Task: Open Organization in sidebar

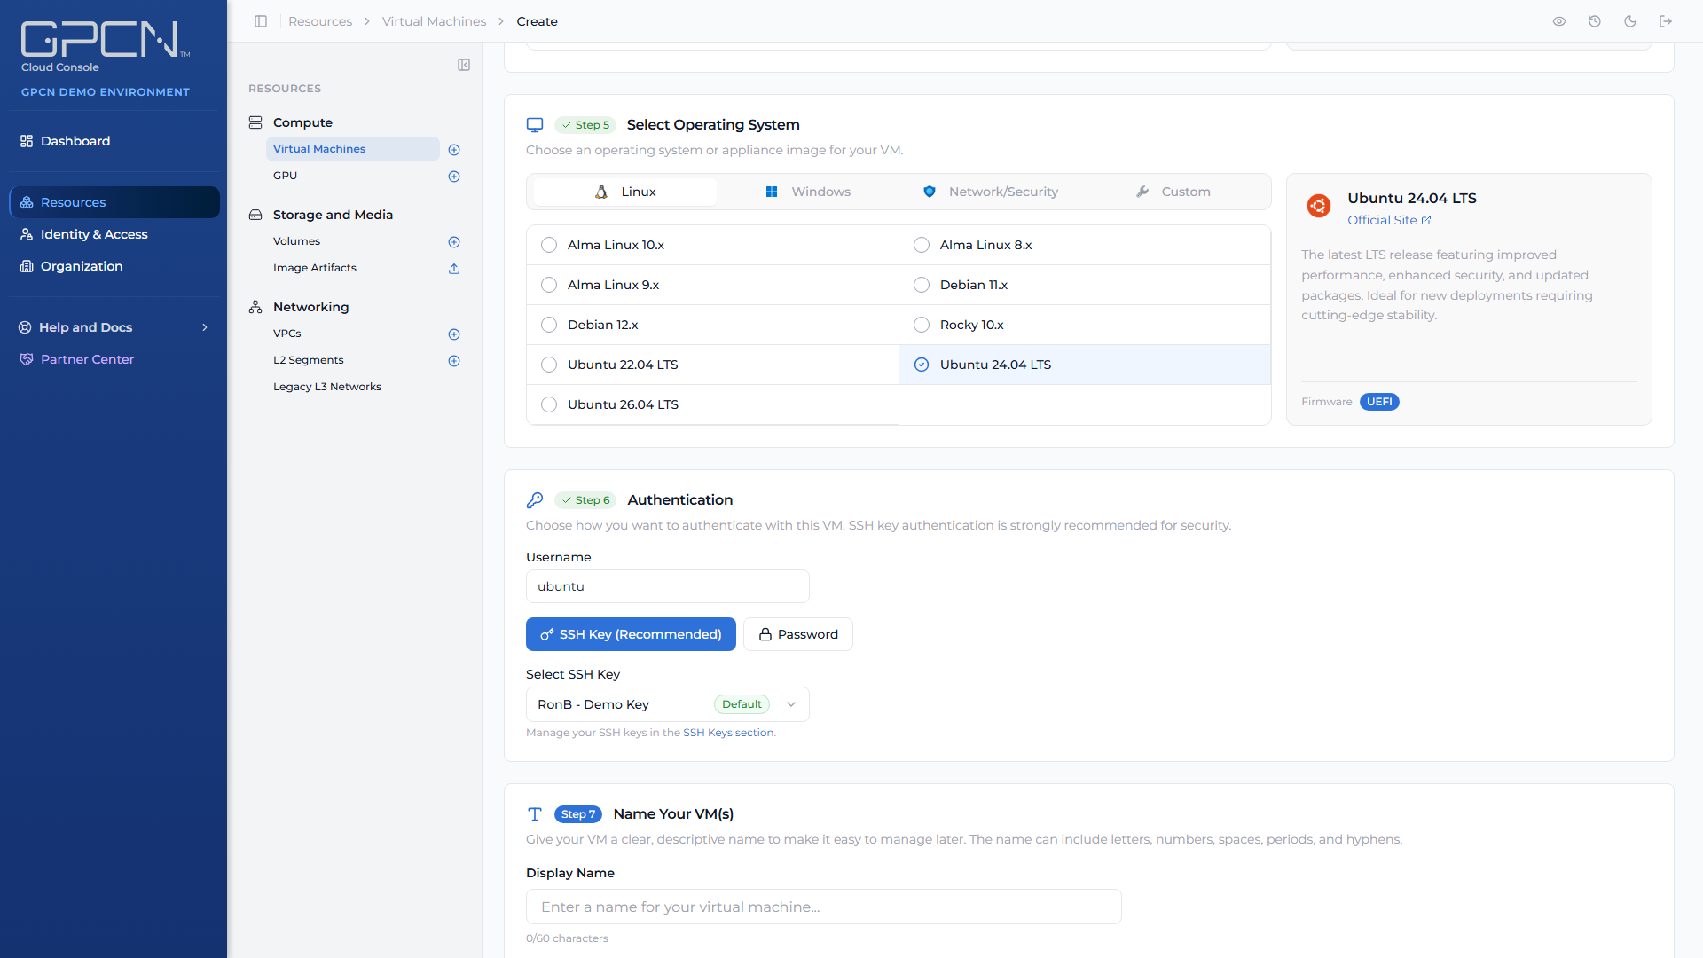Action: click(x=114, y=266)
